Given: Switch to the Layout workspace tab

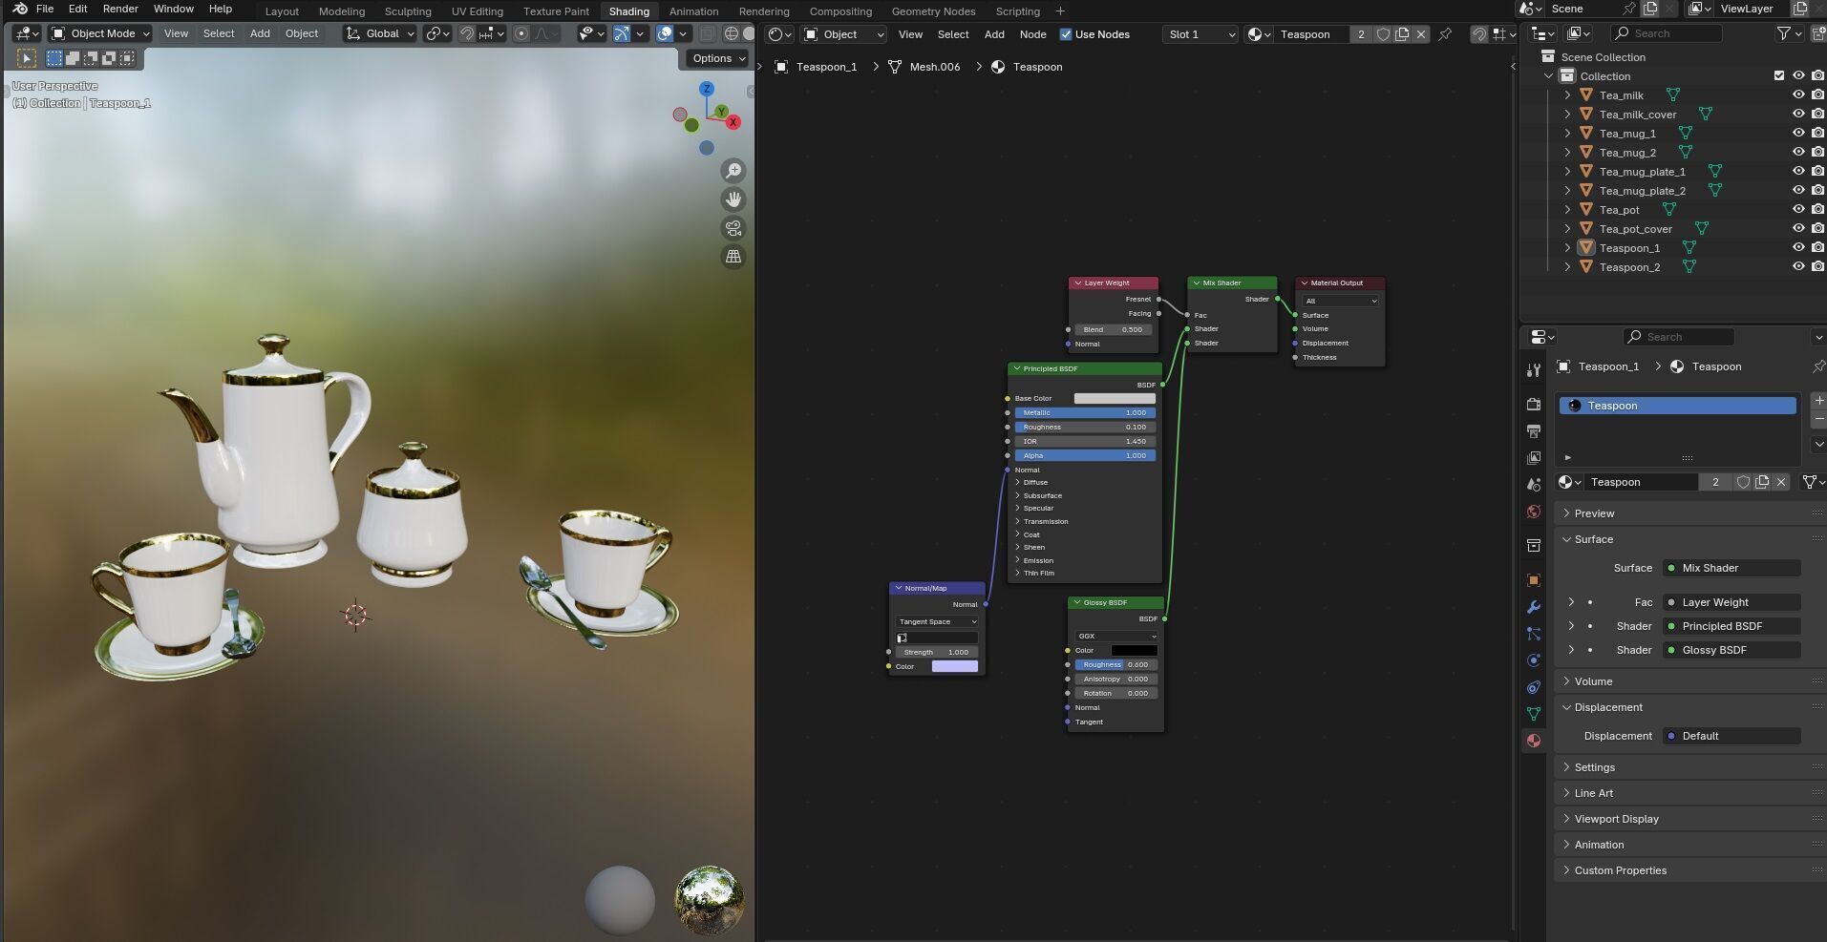Looking at the screenshot, I should [282, 11].
